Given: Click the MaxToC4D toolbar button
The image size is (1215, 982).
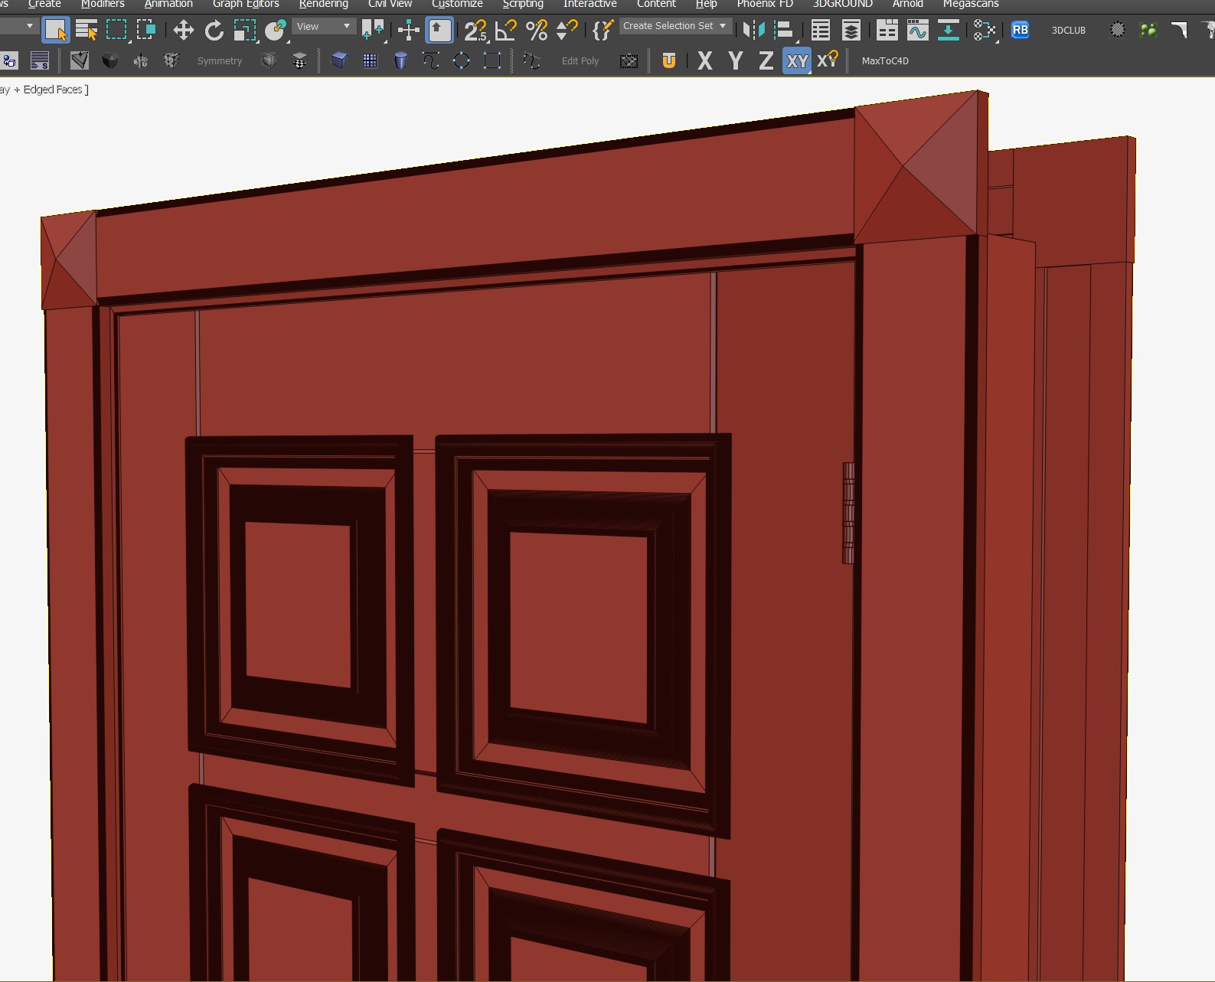Looking at the screenshot, I should point(885,61).
